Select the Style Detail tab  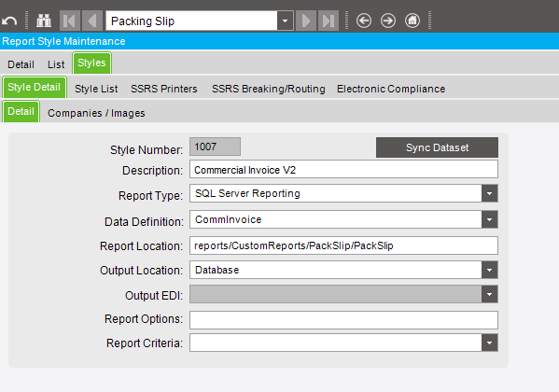click(x=35, y=87)
